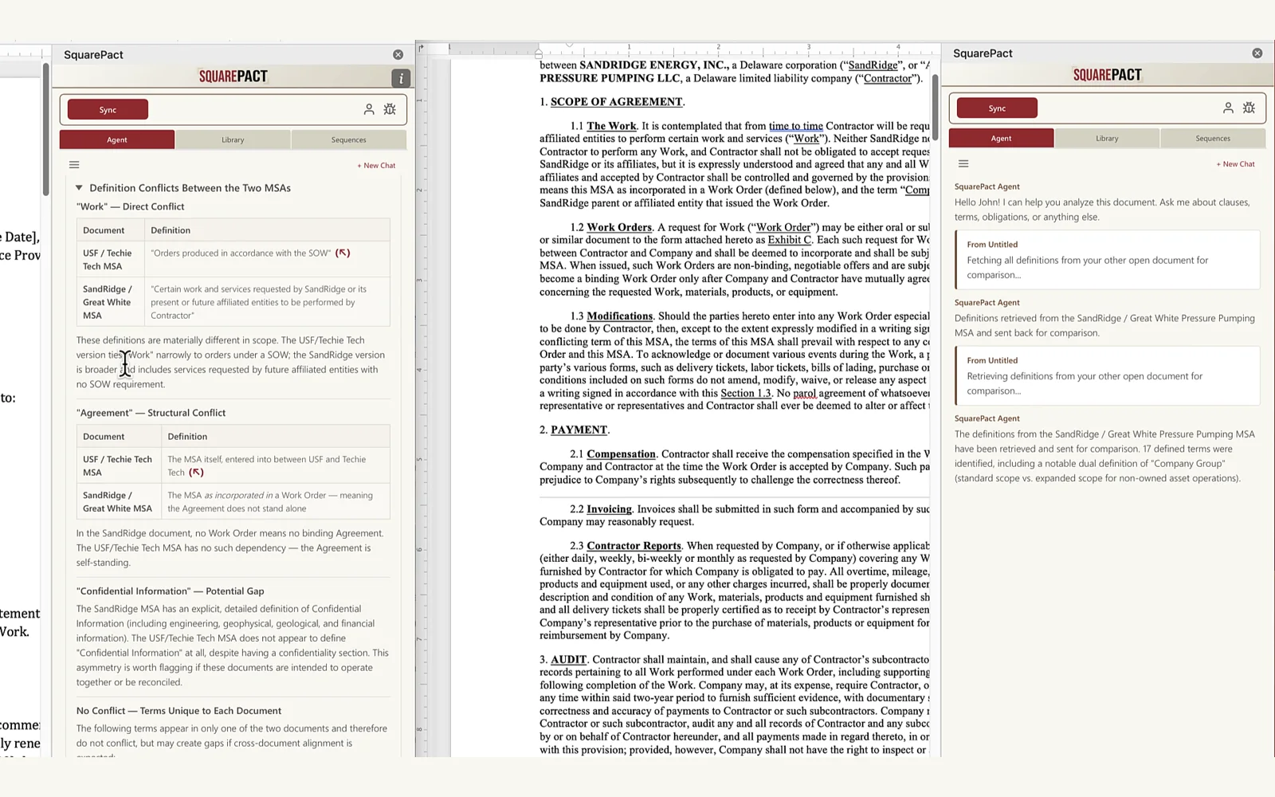Open hamburger menu in right panel
This screenshot has width=1275, height=797.
pyautogui.click(x=963, y=163)
